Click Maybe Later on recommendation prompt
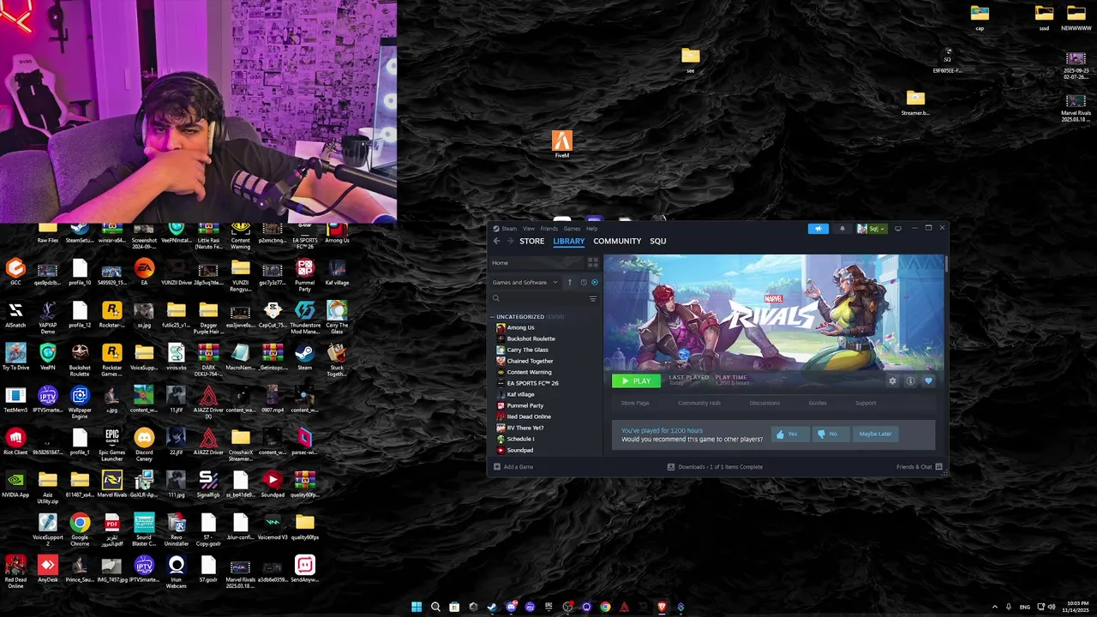The height and width of the screenshot is (617, 1097). (x=875, y=434)
